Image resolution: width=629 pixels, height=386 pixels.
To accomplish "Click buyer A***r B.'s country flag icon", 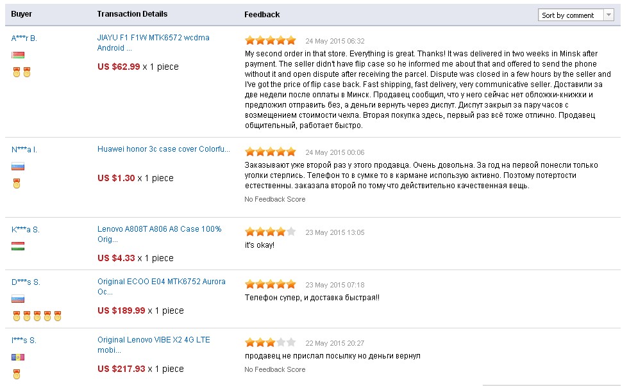I will coord(18,55).
